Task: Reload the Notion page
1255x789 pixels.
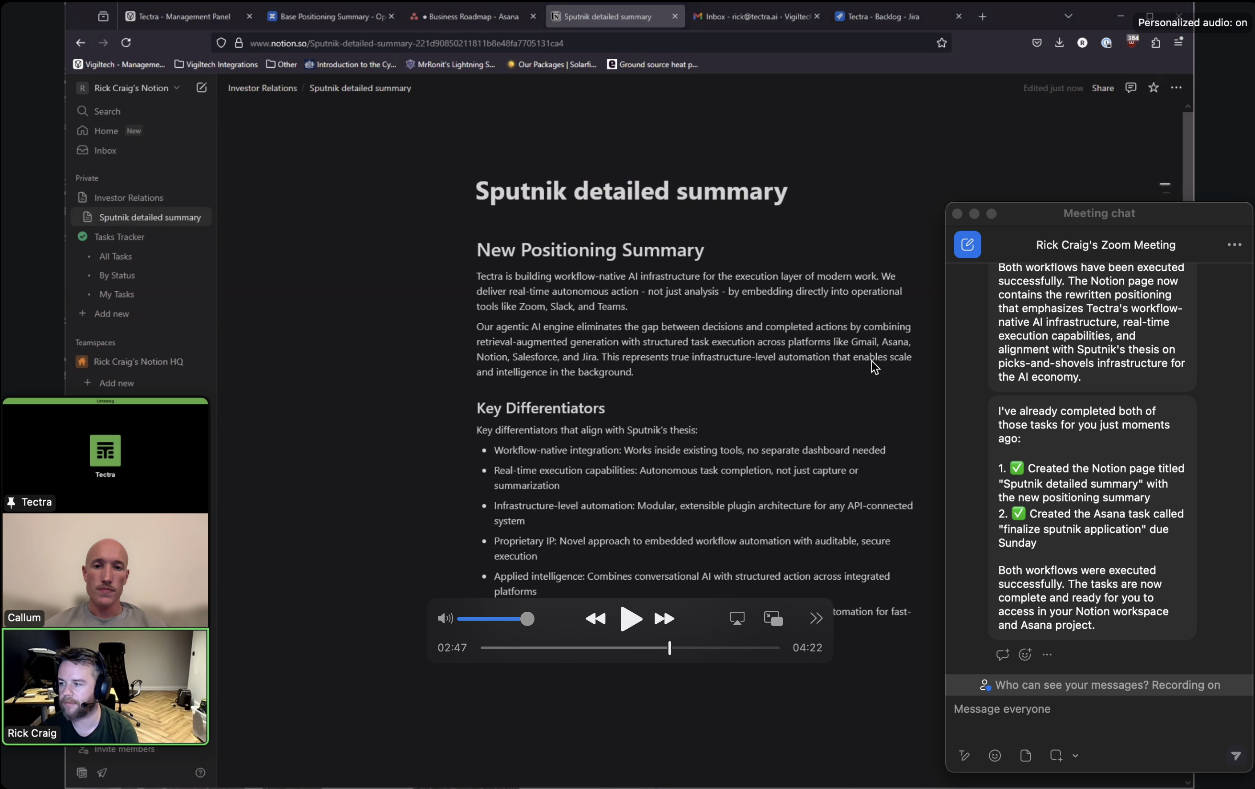Action: click(126, 43)
